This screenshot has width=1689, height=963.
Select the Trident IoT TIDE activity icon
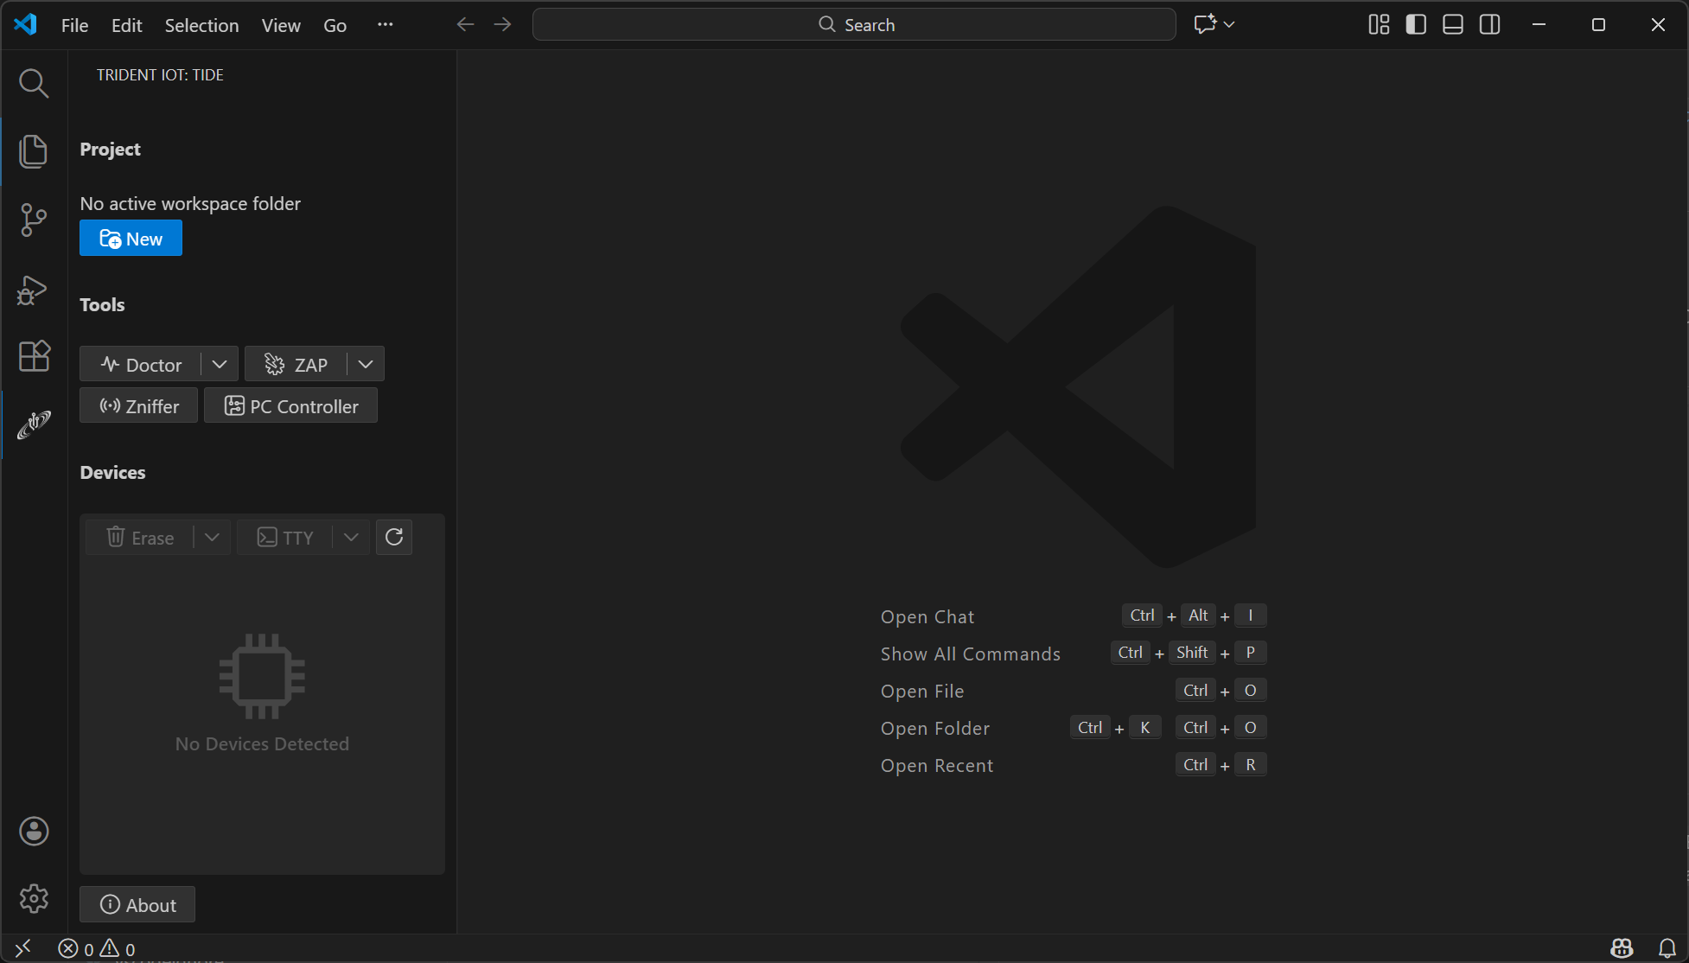click(34, 424)
